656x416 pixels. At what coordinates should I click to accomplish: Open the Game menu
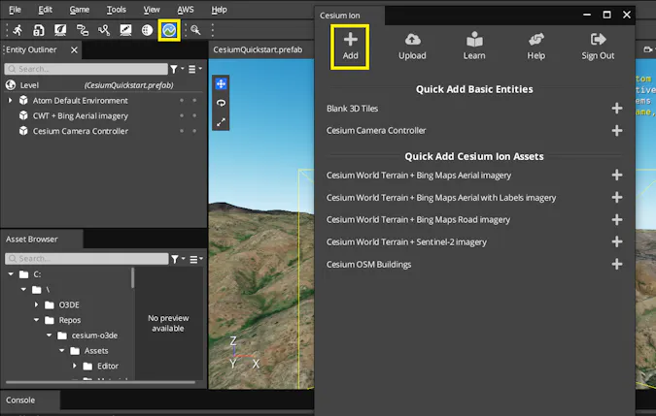pos(79,9)
